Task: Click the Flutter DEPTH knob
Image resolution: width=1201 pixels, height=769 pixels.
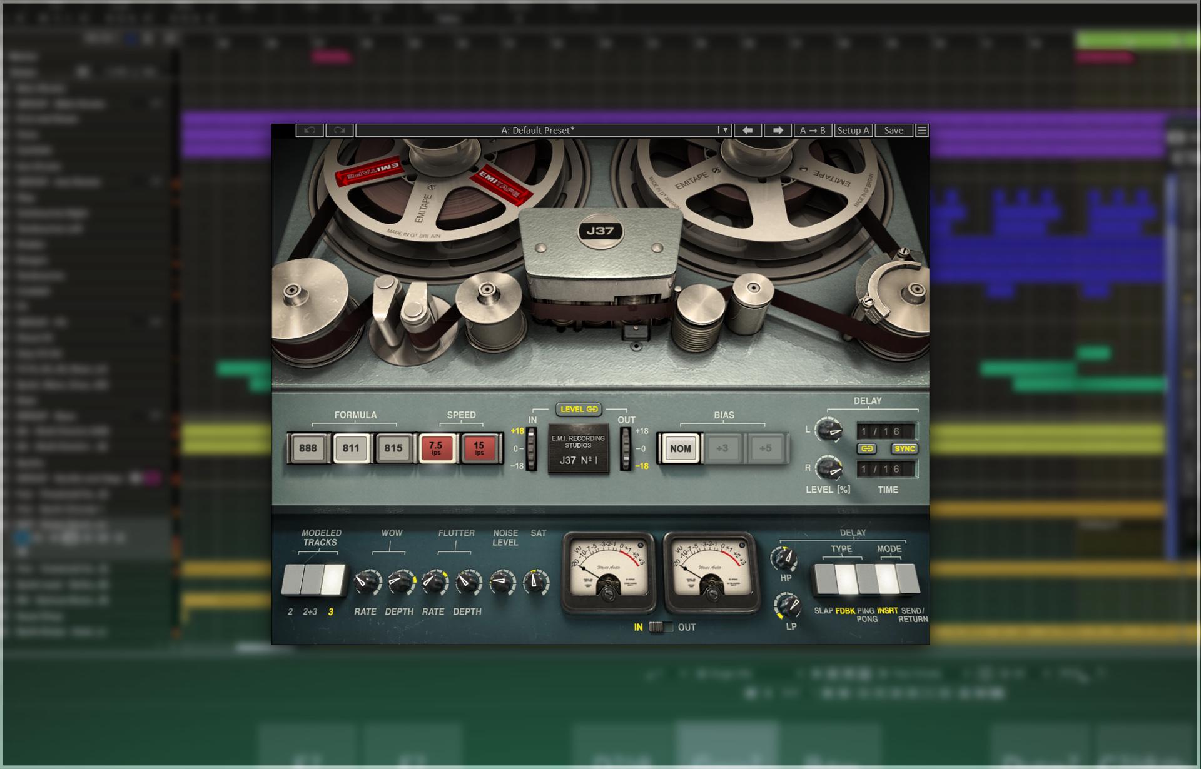Action: pos(468,583)
